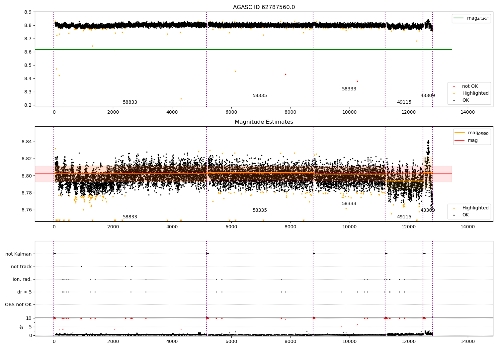Image resolution: width=498 pixels, height=349 pixels.
Task: Click the 6000 x-tick under the top plot
Action: pos(231,112)
